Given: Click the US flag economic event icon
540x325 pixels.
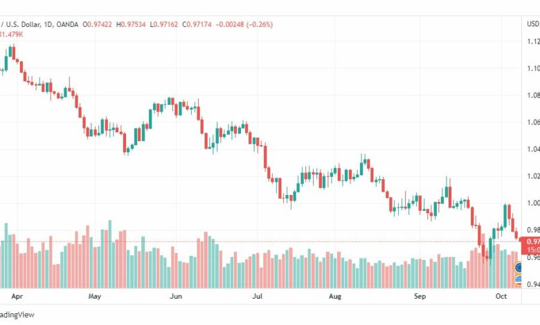Looking at the screenshot, I should 519,280.
